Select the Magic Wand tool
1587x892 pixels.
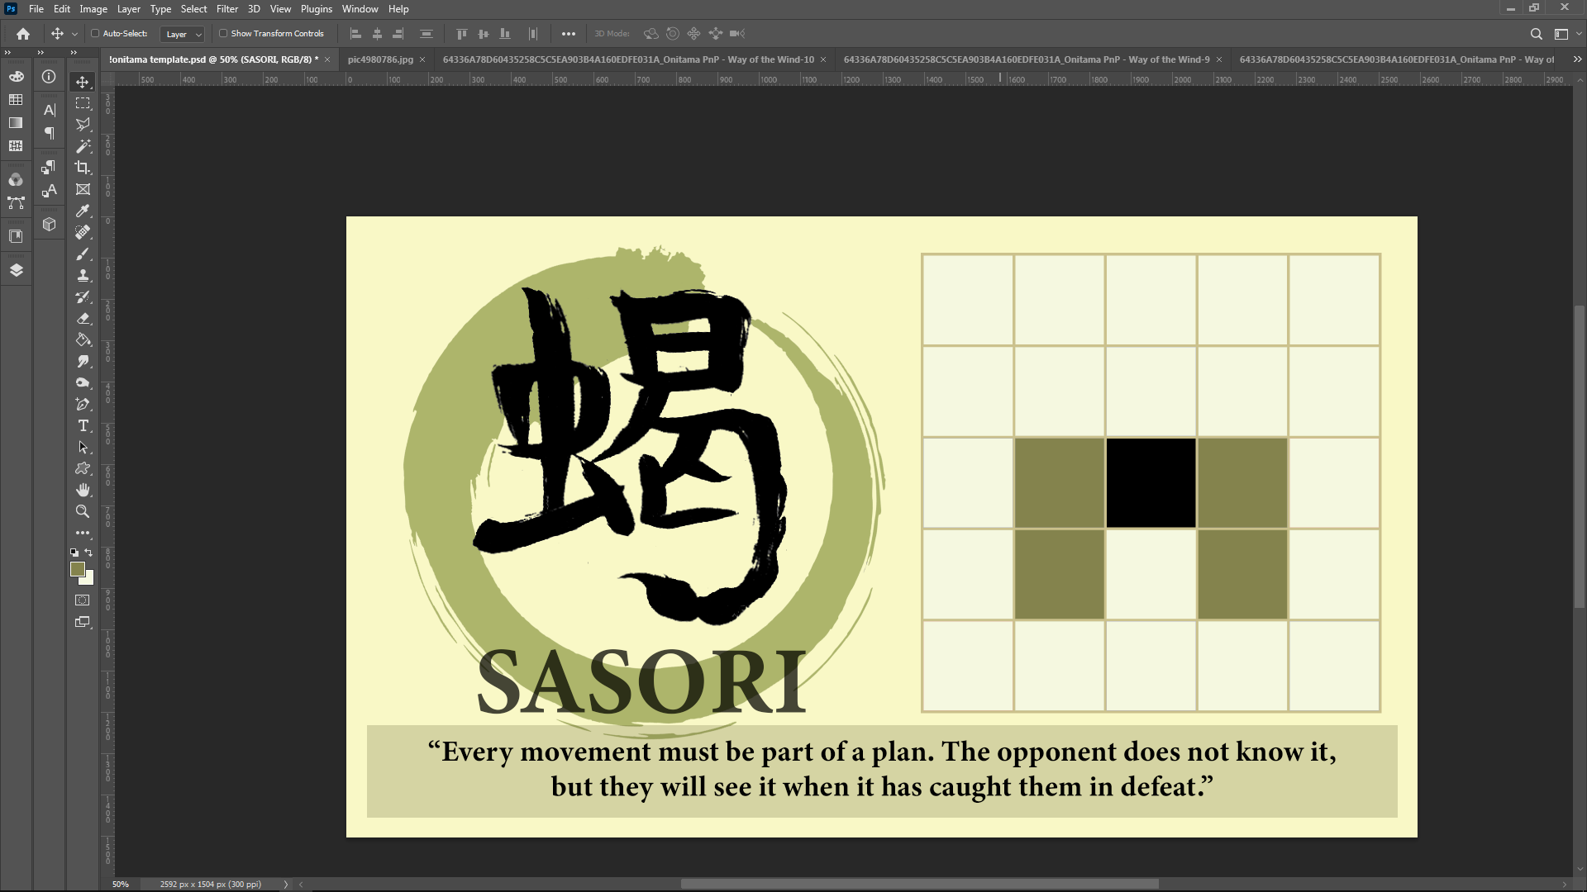pyautogui.click(x=83, y=146)
